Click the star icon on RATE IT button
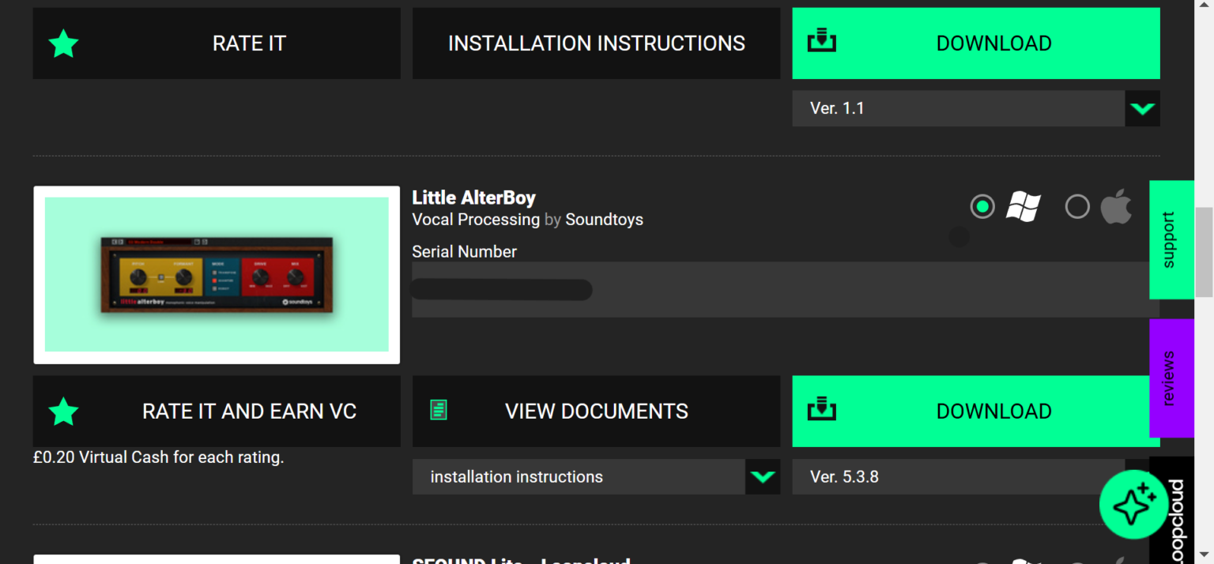The width and height of the screenshot is (1214, 564). [x=63, y=43]
